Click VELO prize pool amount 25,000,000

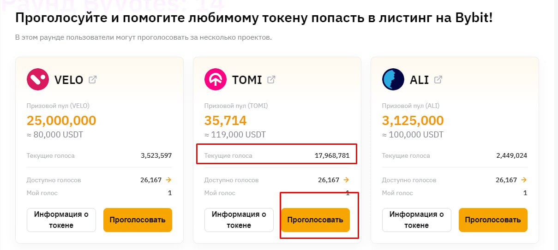[61, 121]
